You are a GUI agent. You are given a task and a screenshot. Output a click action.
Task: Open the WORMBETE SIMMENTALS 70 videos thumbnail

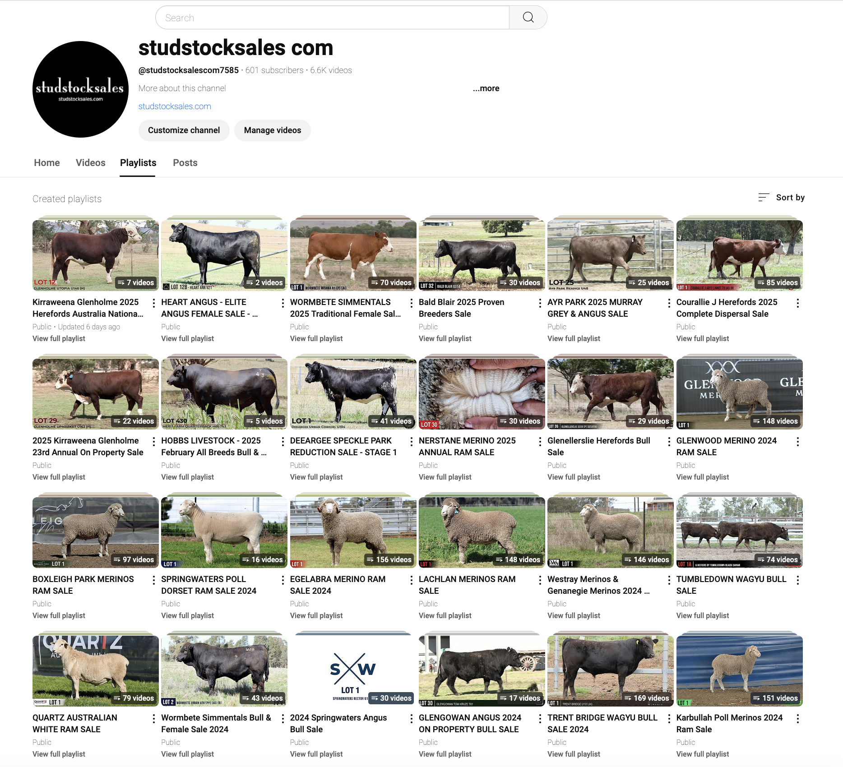click(x=353, y=255)
